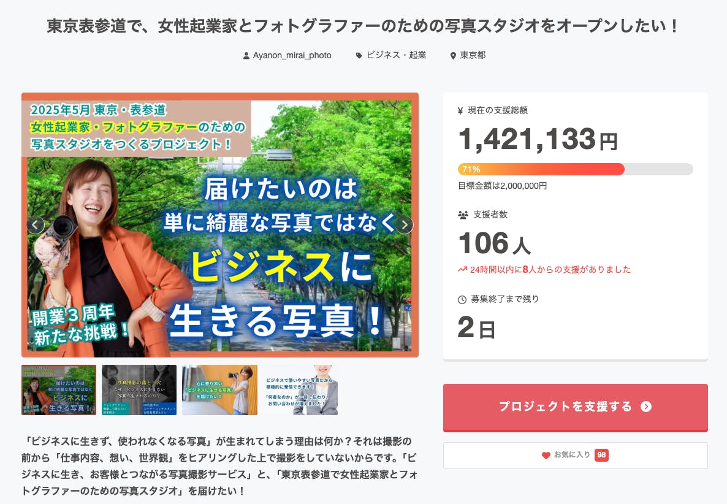
Task: Click the supporters icon beside 支援者数
Action: [x=463, y=215]
